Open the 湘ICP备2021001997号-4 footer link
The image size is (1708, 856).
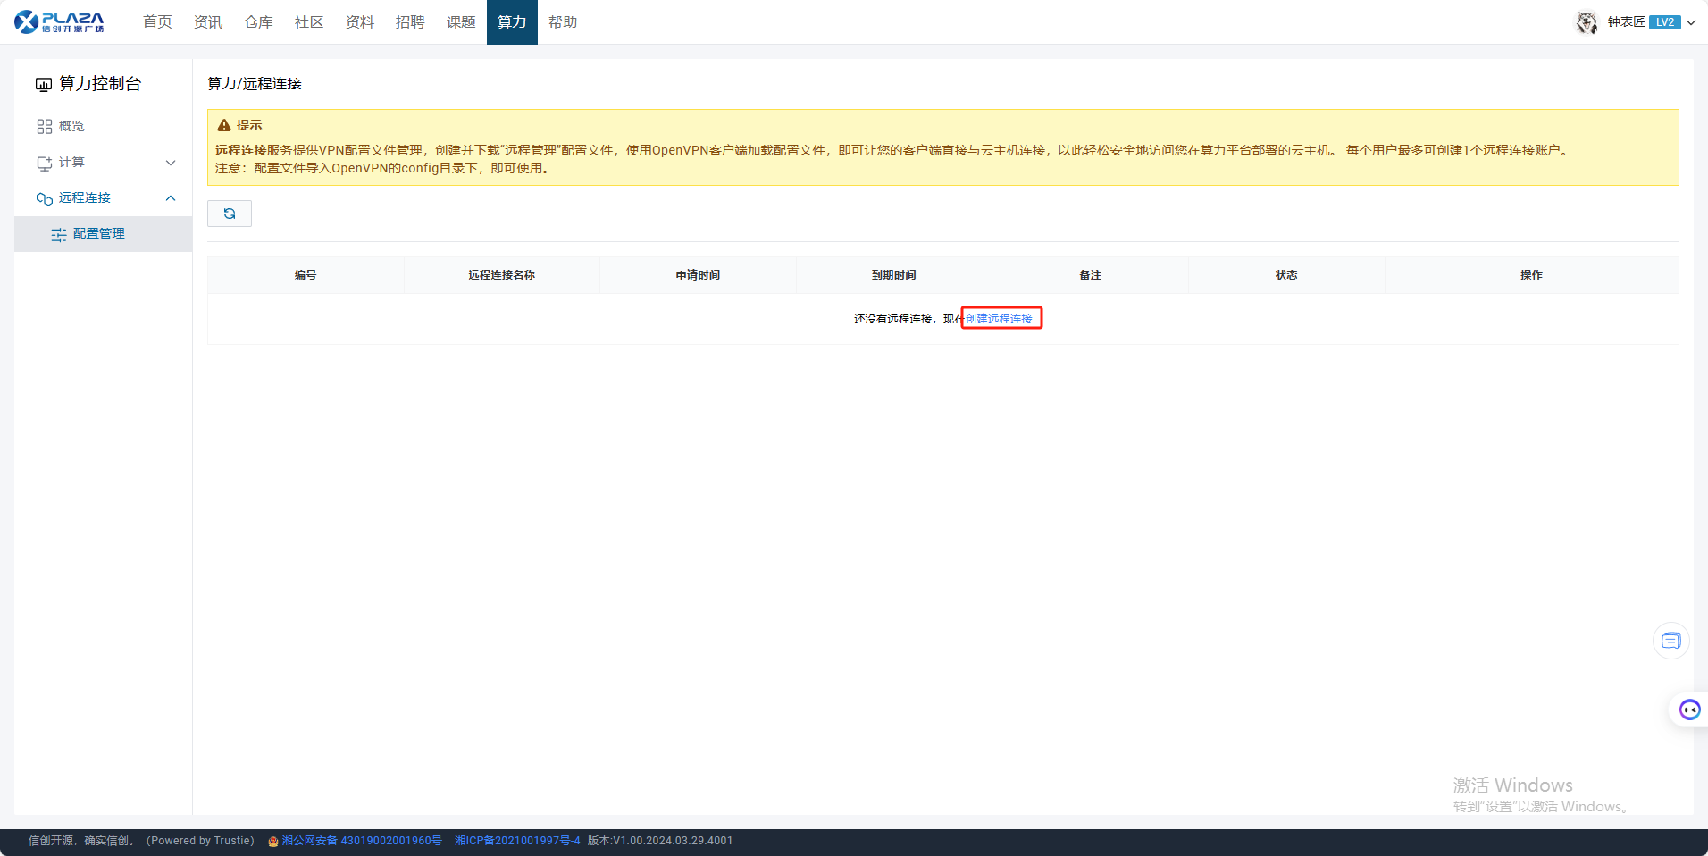tap(517, 841)
